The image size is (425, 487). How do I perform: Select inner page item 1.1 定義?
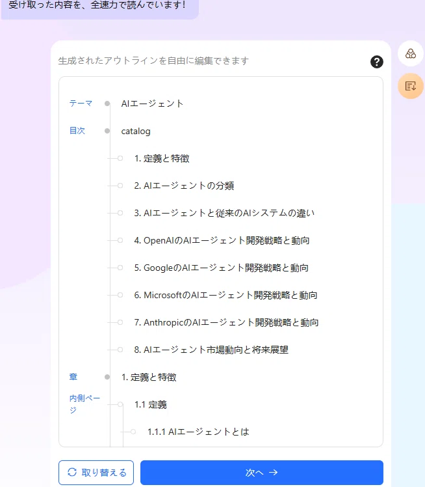(x=151, y=405)
